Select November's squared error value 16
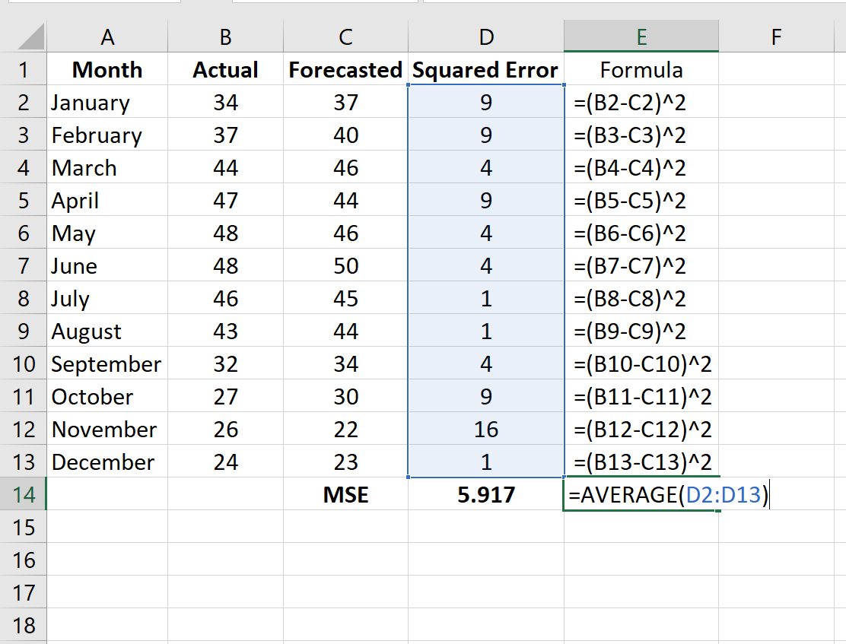 click(x=485, y=429)
